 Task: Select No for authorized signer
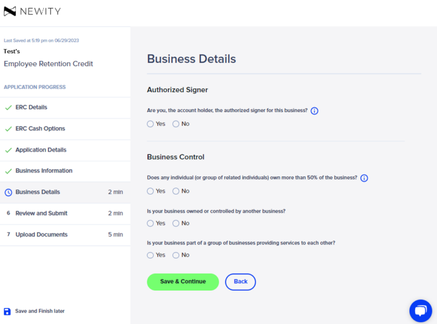point(176,124)
